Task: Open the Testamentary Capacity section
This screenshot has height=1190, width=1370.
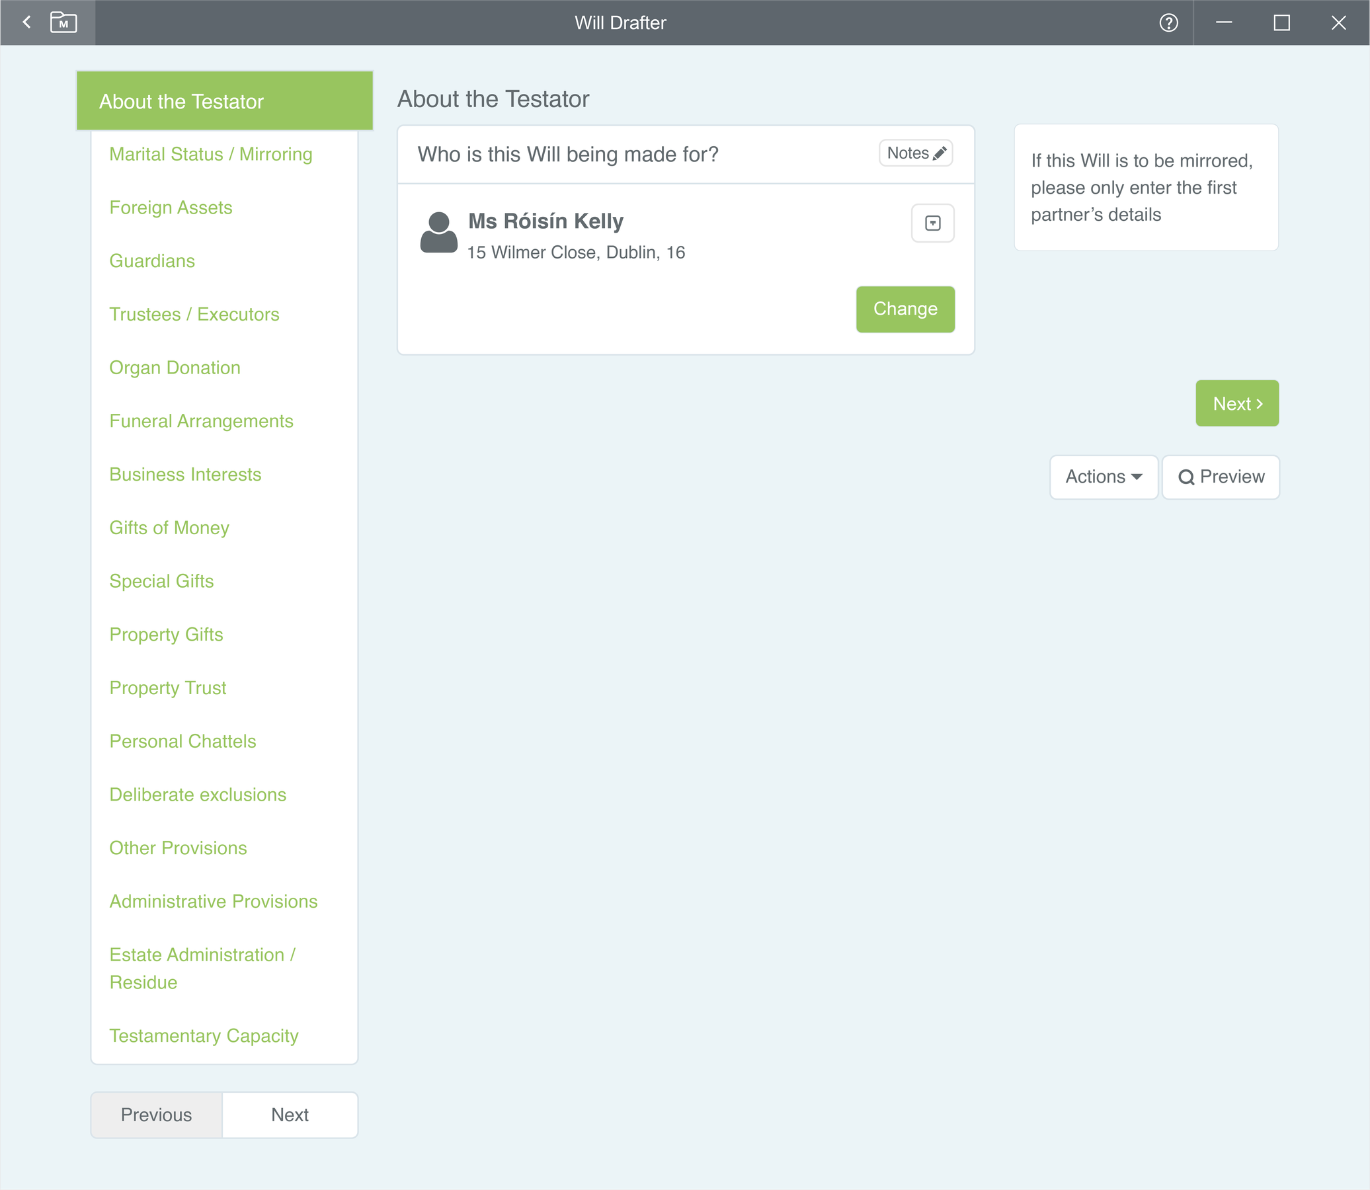Action: pyautogui.click(x=204, y=1035)
